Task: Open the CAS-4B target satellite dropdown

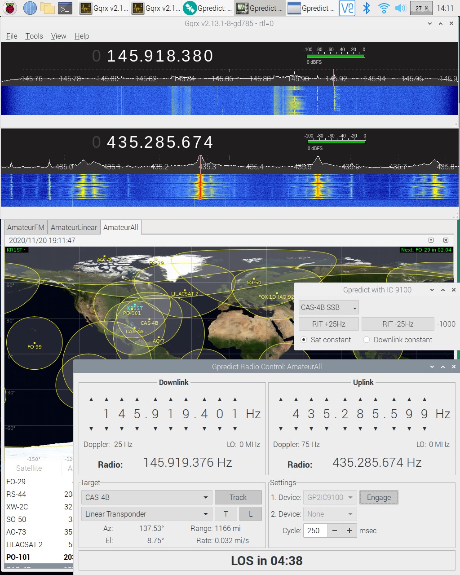Action: (146, 497)
